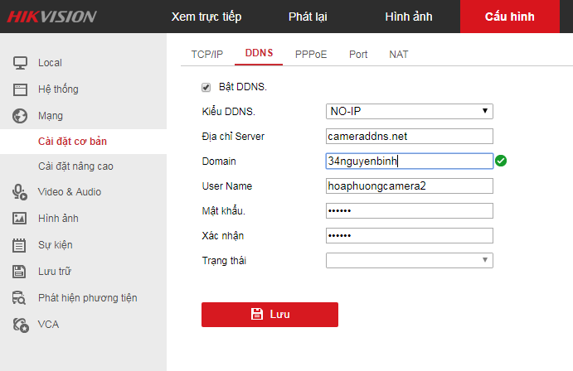Open the Kiểu DDNS dropdown showing NO-IP
The height and width of the screenshot is (371, 573).
click(410, 111)
